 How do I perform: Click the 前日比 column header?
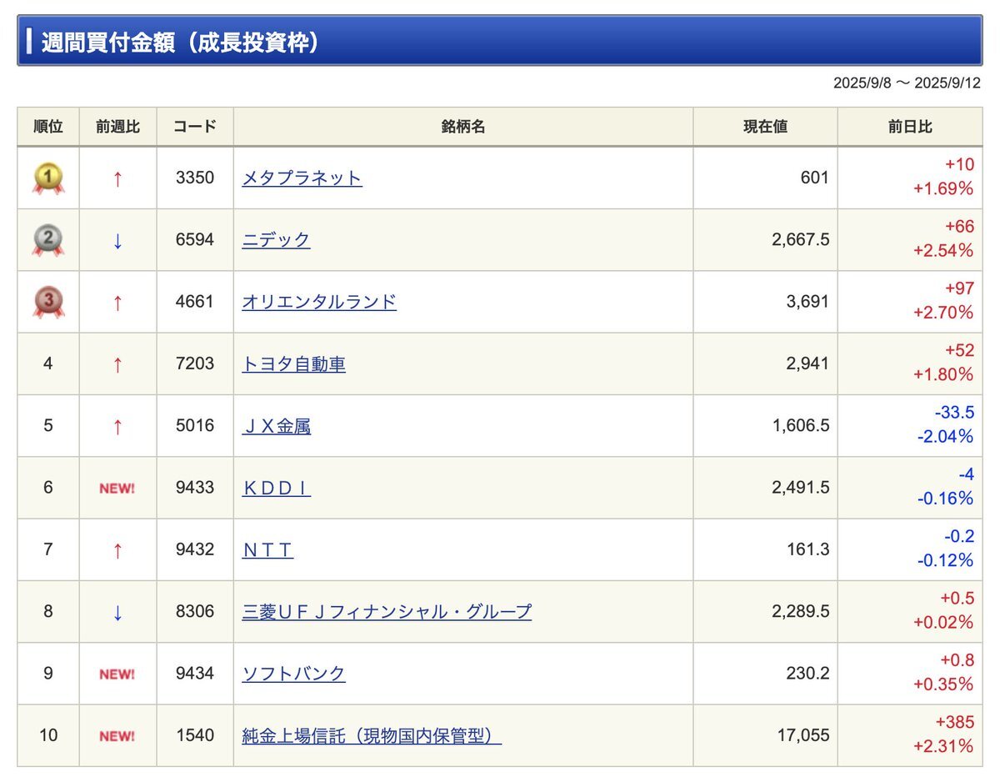910,127
